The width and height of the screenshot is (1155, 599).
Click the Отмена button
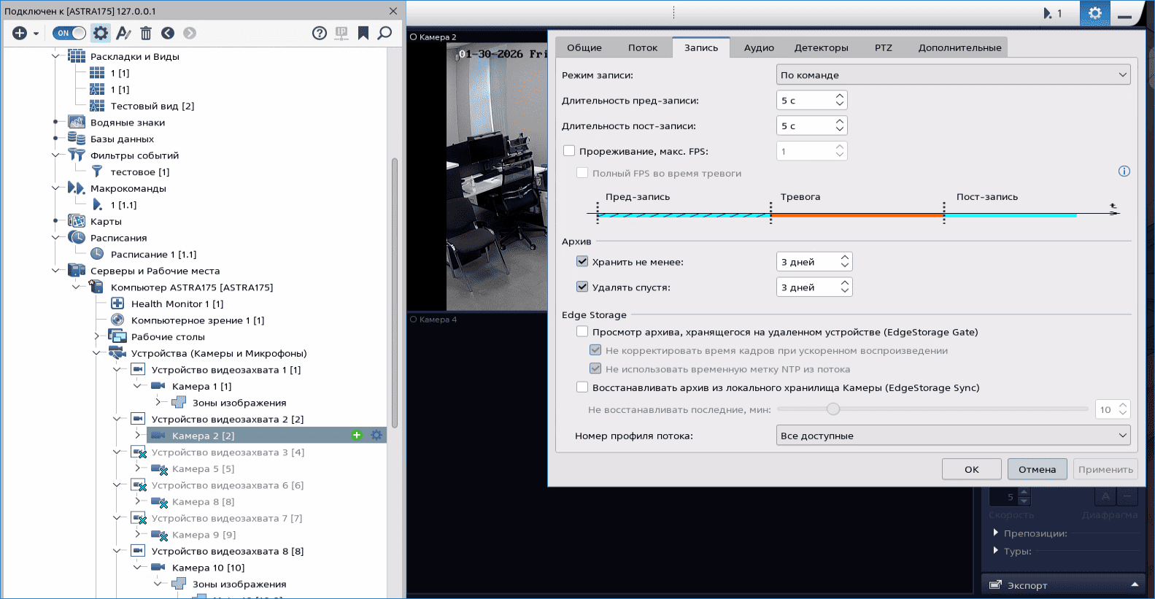1037,469
